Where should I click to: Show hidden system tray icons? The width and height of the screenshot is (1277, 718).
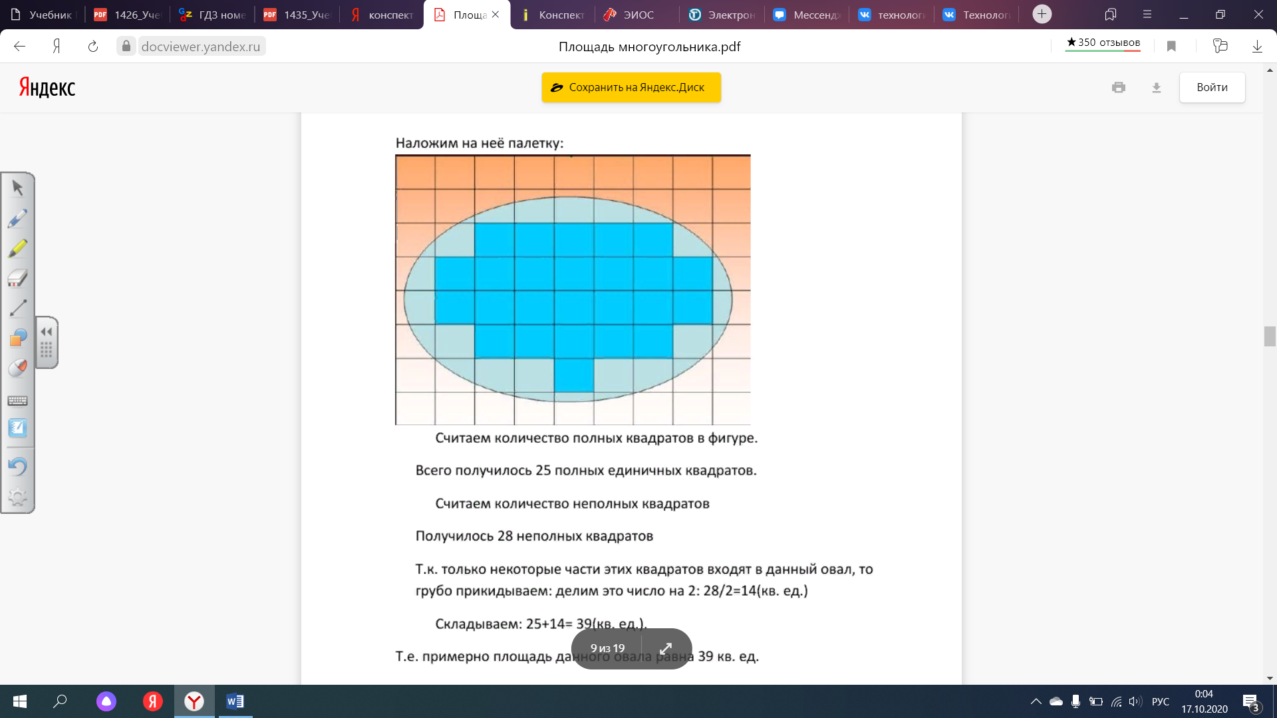click(x=1036, y=701)
